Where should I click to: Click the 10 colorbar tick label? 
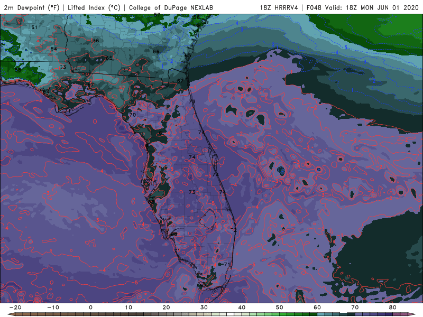(128, 307)
